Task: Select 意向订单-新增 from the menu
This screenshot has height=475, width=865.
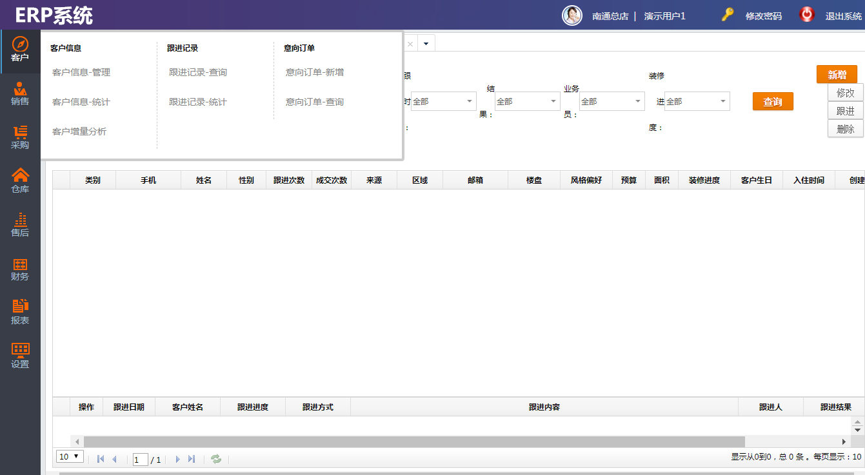Action: pos(315,72)
